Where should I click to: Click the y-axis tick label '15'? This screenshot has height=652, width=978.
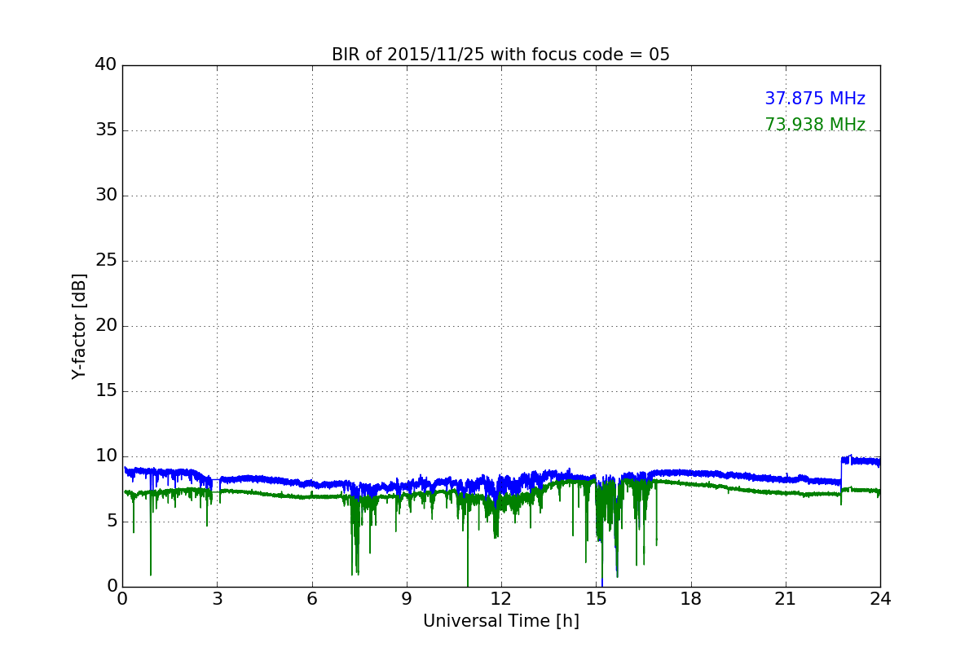coord(106,391)
